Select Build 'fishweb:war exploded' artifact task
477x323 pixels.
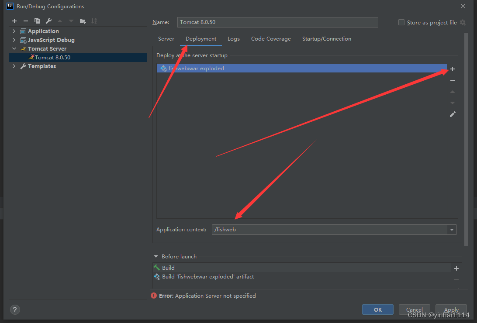[301, 276]
